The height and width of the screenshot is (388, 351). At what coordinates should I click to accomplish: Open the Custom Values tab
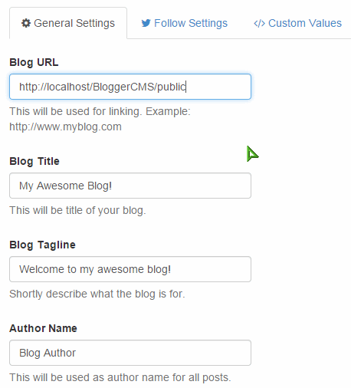click(297, 23)
